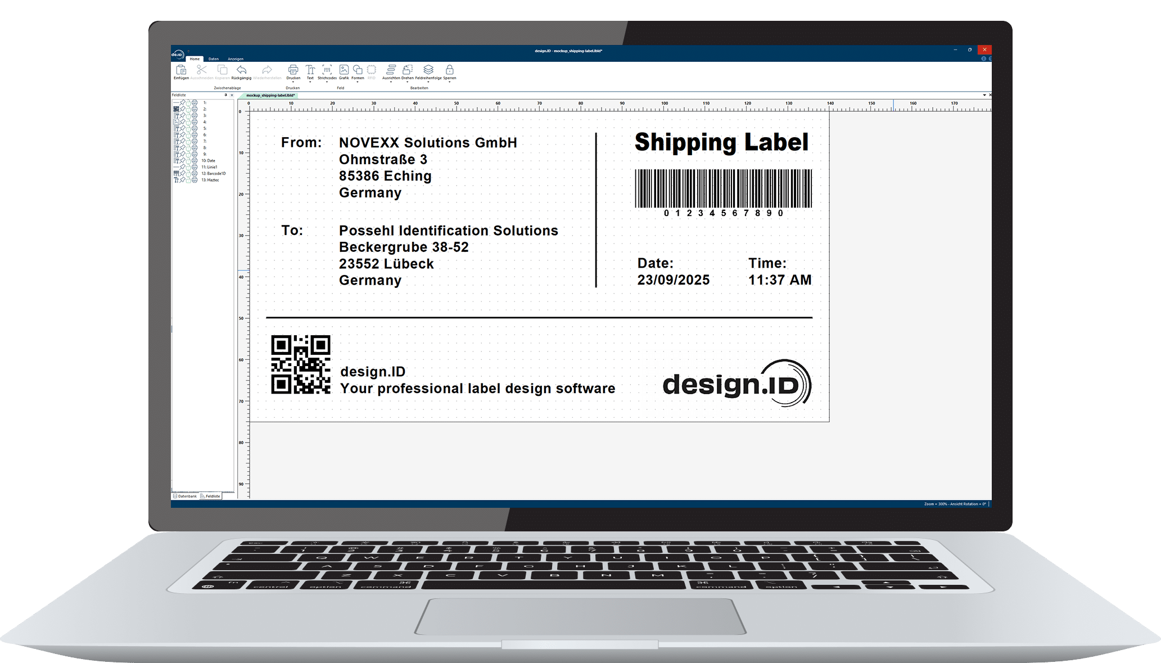The image size is (1161, 663).
Task: Open the Anzeigen ribbon tab
Action: (236, 59)
